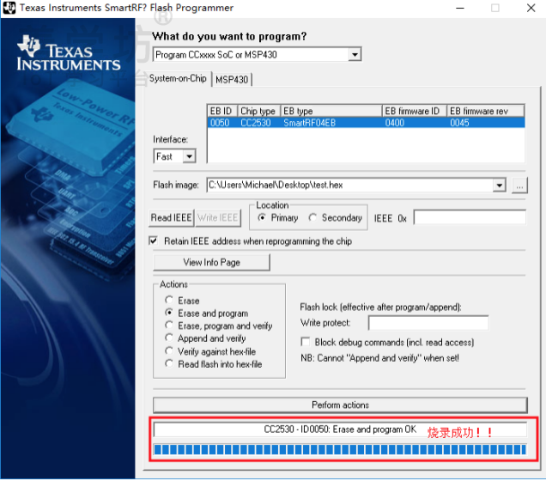Expand the Interface speed dropdown
This screenshot has height=481, width=546.
(189, 156)
